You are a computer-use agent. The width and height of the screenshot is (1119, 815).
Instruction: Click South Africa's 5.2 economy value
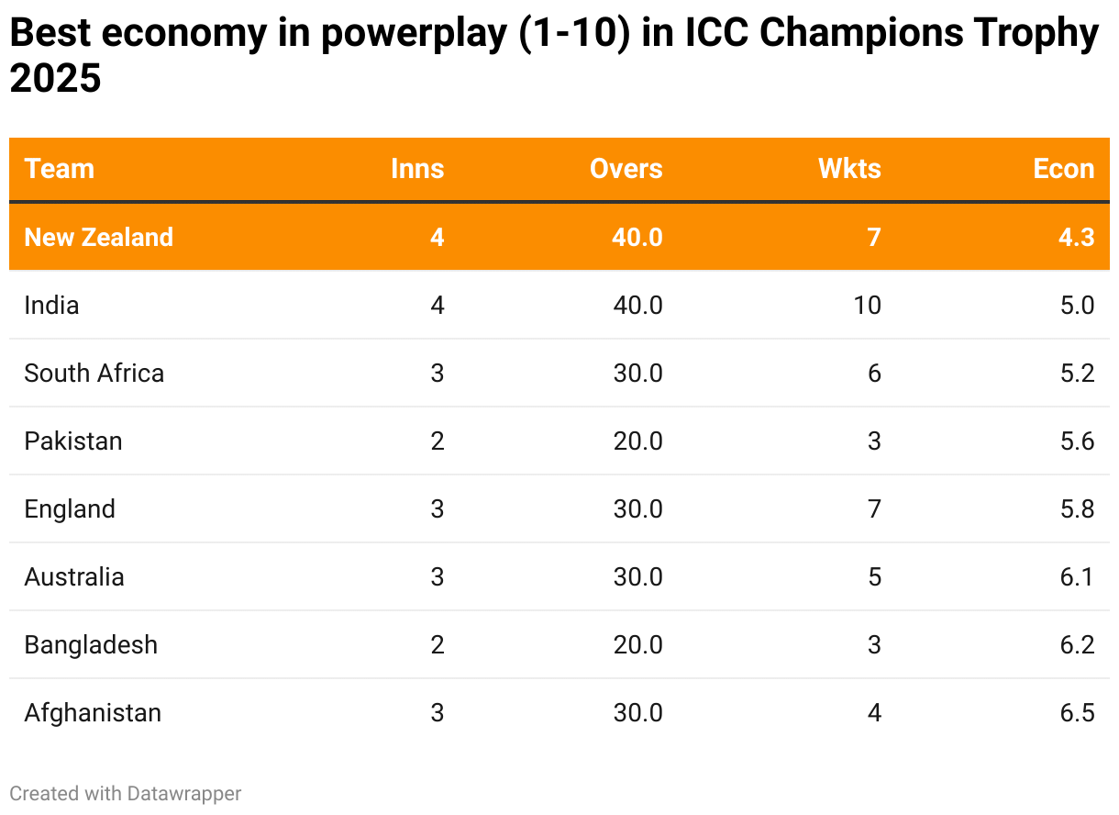click(x=1076, y=373)
